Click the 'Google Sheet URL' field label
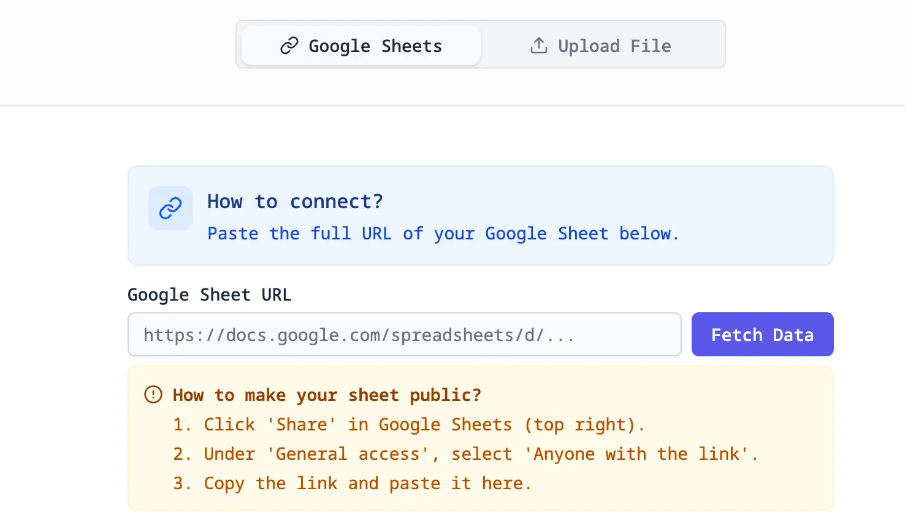 coord(209,295)
